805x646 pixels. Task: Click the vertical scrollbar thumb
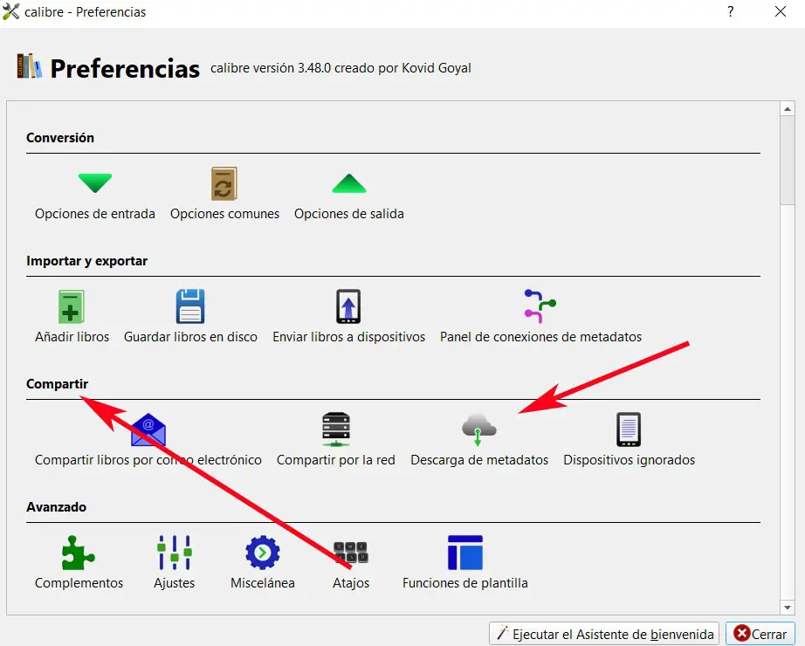tap(787, 161)
